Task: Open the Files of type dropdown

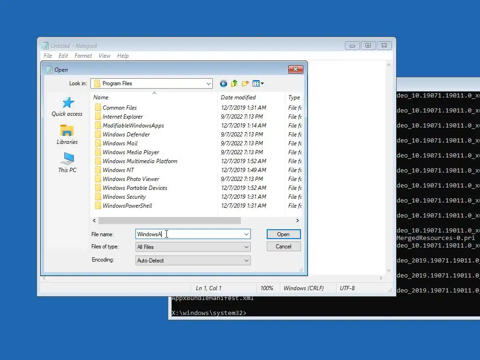Action: pos(247,247)
